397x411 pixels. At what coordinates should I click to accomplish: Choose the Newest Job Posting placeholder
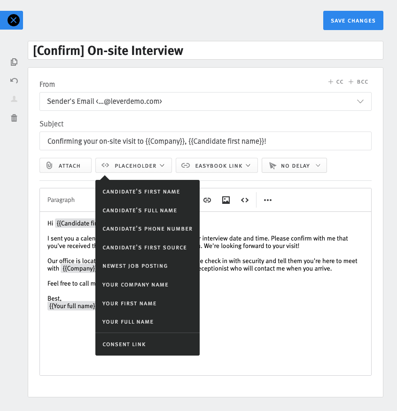pyautogui.click(x=134, y=265)
